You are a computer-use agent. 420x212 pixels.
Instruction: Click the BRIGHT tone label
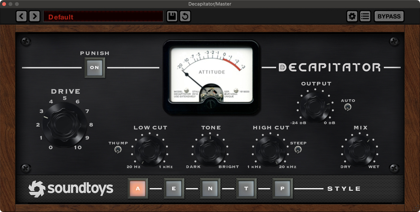229,167
